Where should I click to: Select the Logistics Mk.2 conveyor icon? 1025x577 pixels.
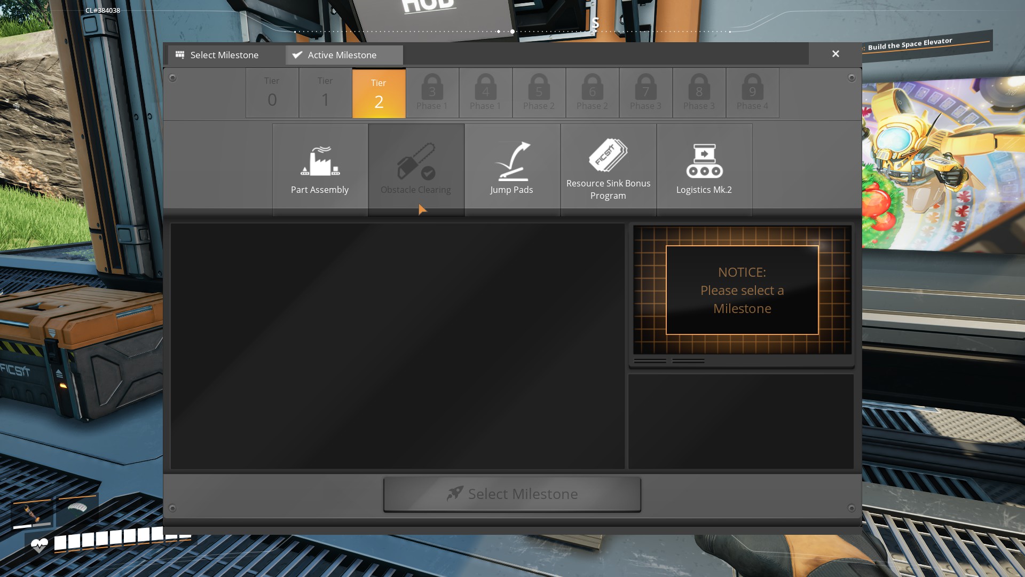tap(704, 161)
